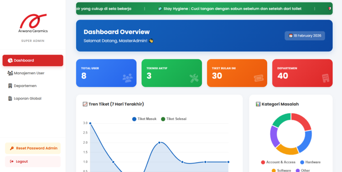This screenshot has height=172, width=342.
Task: Click the chart icon beside Tren Tiket title
Action: coord(85,104)
